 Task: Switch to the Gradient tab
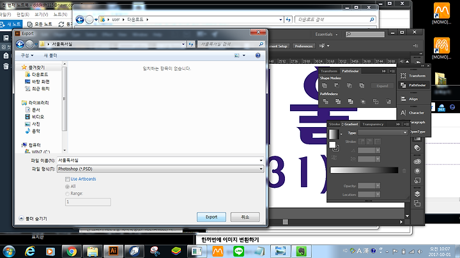350,125
